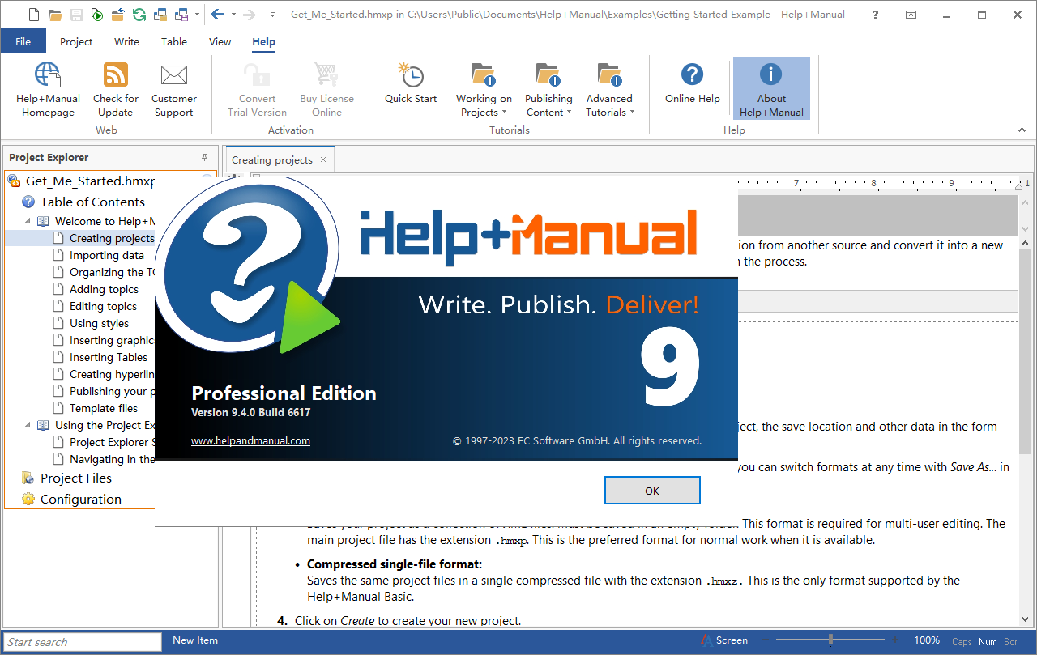Image resolution: width=1037 pixels, height=655 pixels.
Task: Click the Forward navigation arrow
Action: tap(250, 15)
